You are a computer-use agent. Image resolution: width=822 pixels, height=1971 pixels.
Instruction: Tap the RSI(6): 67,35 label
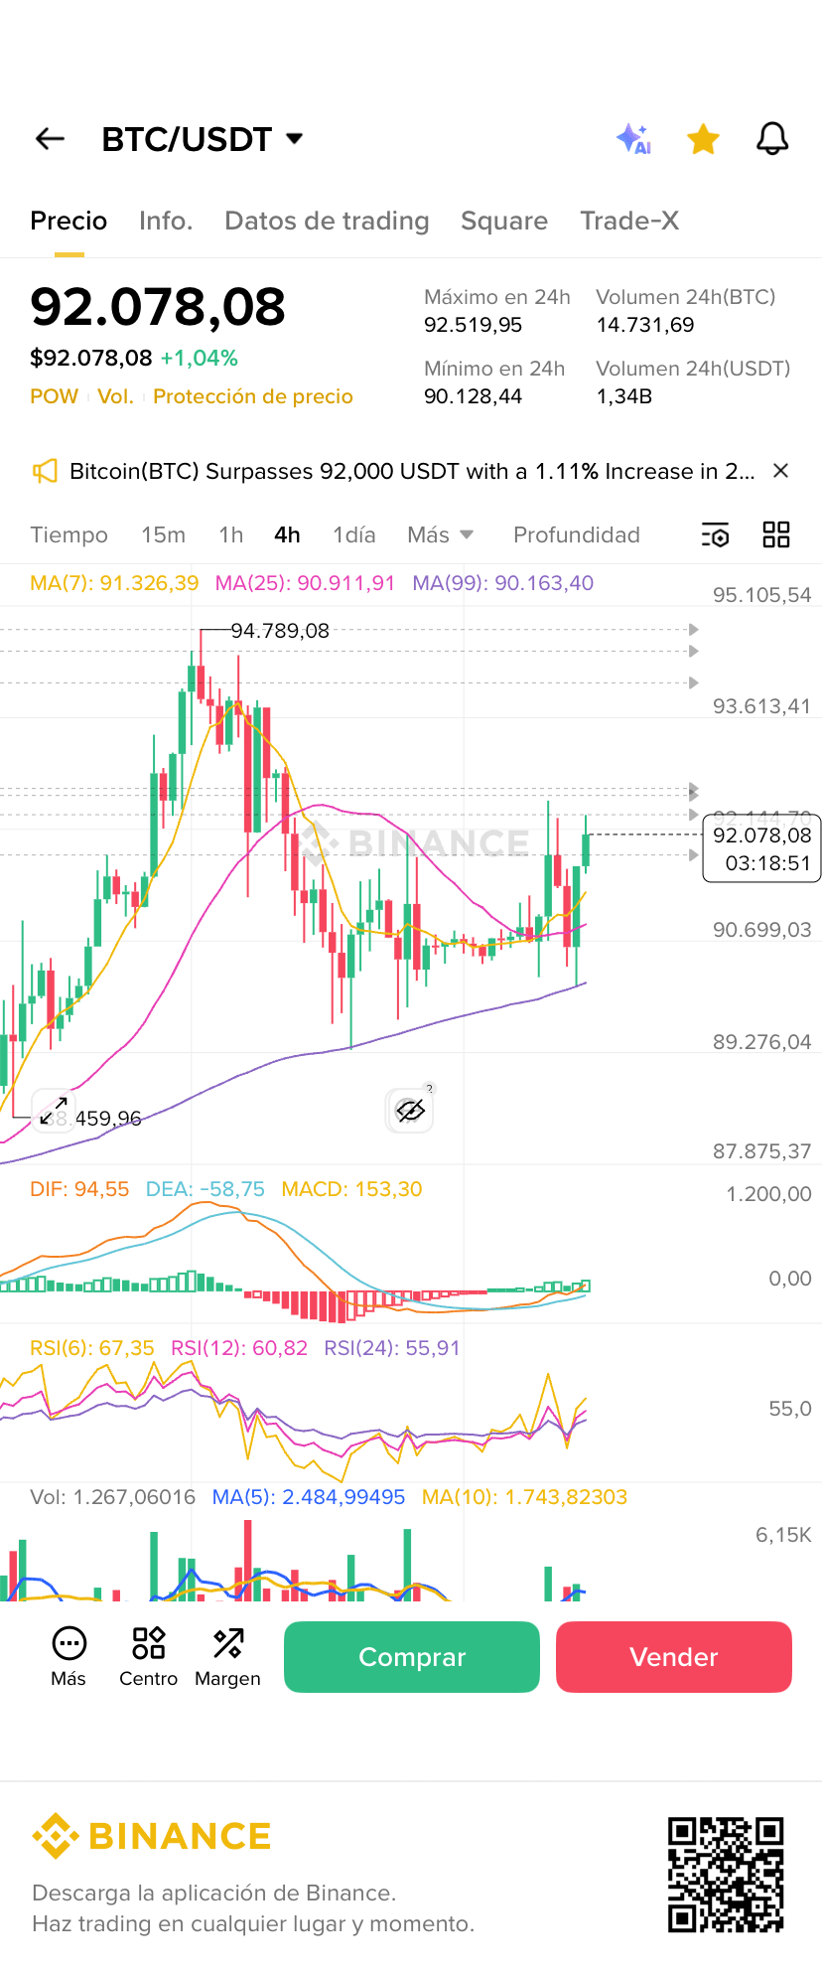click(x=92, y=1348)
